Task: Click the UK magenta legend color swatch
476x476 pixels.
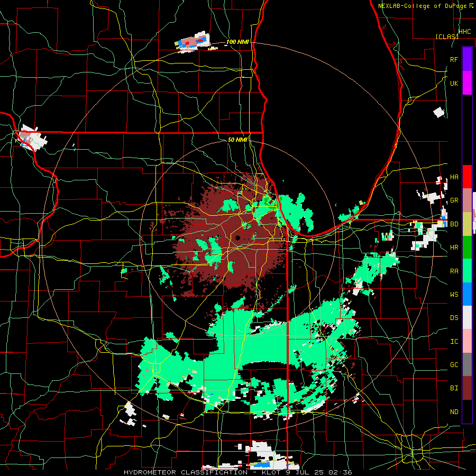Action: [467, 83]
